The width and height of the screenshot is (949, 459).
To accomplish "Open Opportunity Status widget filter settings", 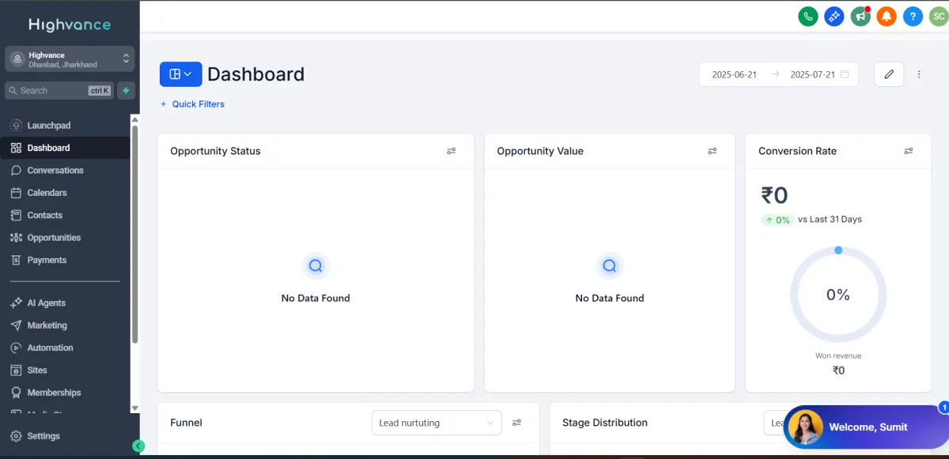I will tap(451, 151).
